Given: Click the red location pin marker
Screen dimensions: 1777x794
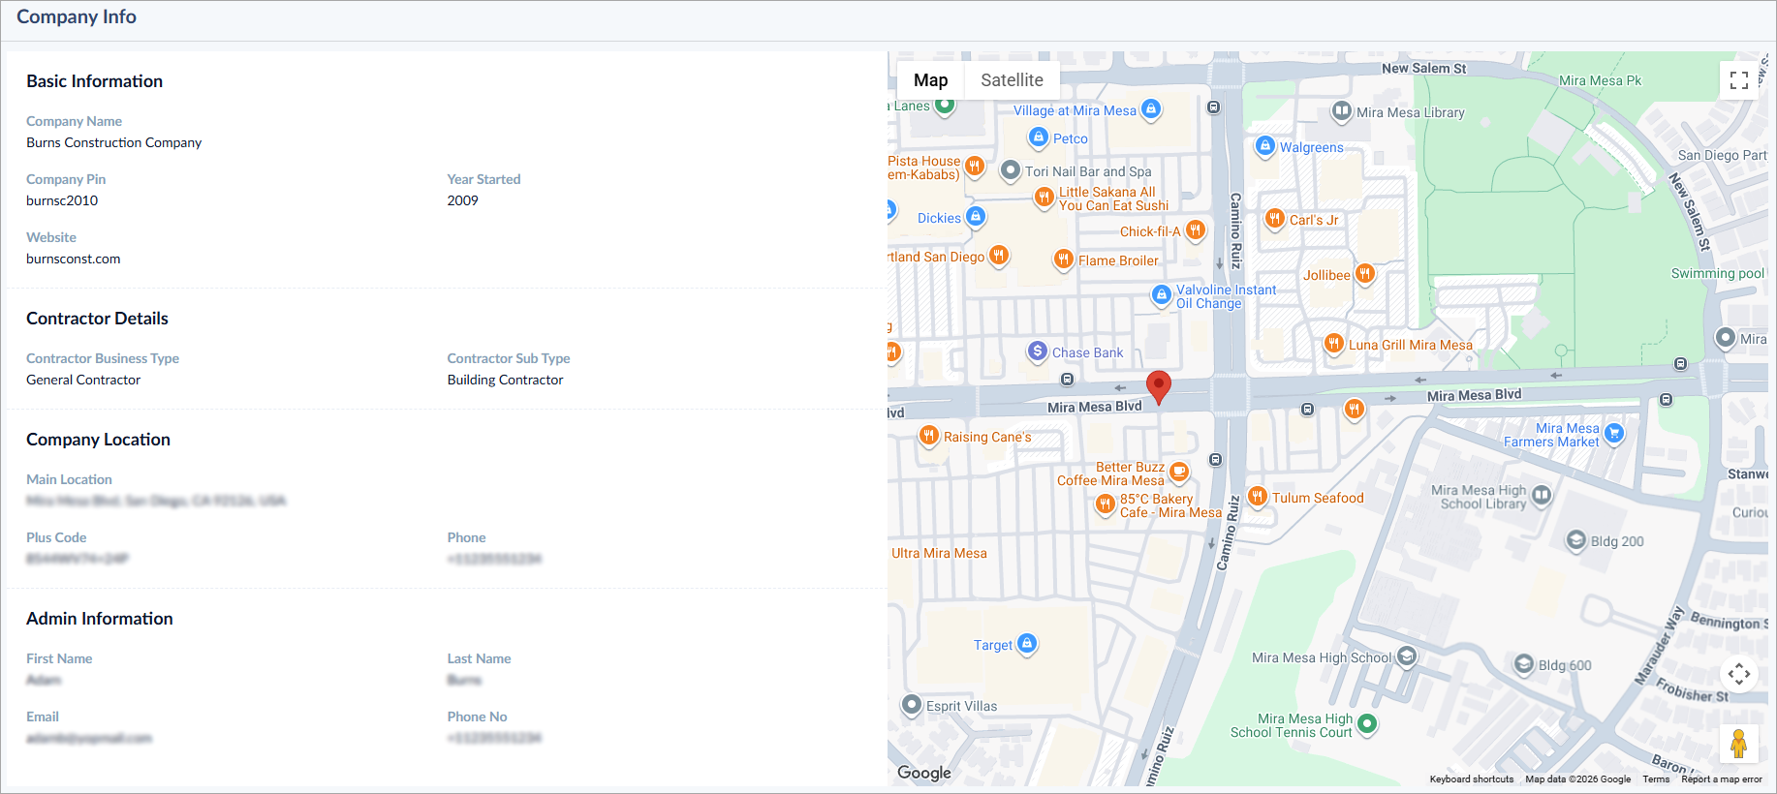Looking at the screenshot, I should (x=1159, y=387).
